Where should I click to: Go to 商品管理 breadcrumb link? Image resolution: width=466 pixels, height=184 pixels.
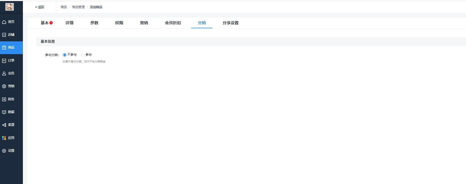(78, 7)
